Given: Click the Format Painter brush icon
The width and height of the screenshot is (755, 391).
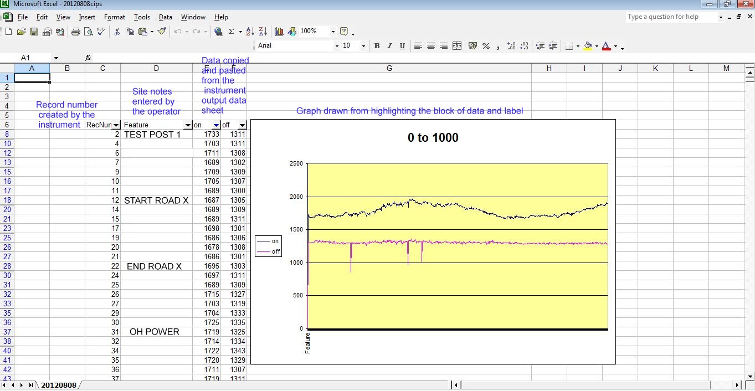Looking at the screenshot, I should pos(162,32).
